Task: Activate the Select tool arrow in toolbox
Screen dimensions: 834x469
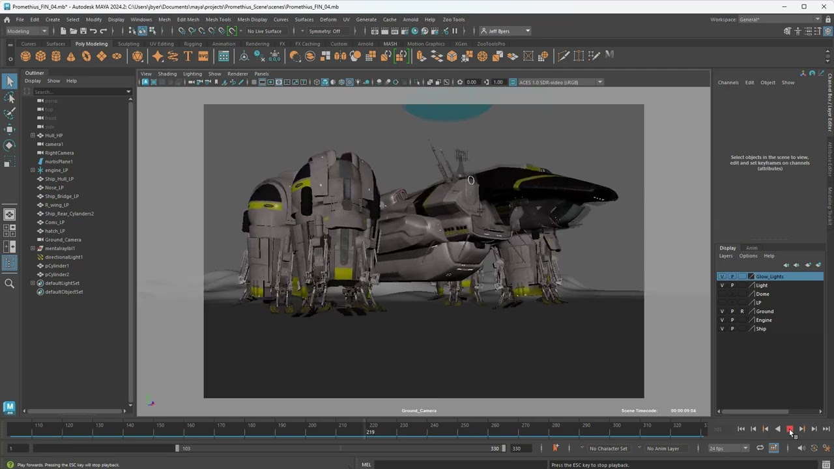Action: 10,81
